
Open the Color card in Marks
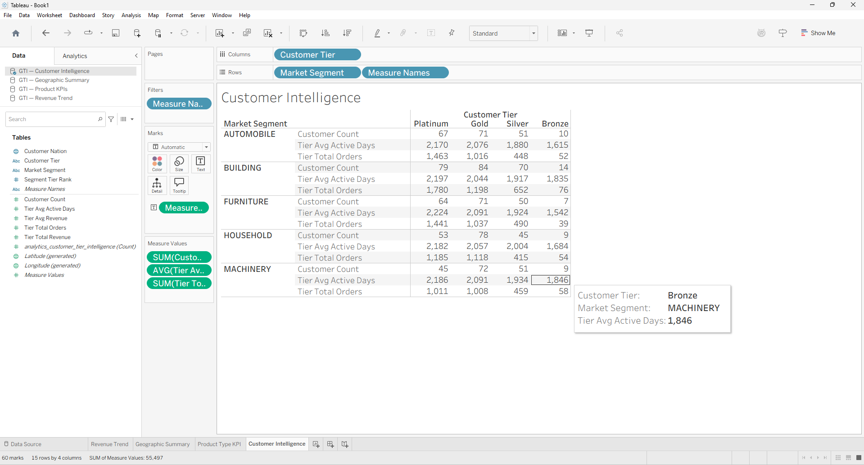click(157, 164)
